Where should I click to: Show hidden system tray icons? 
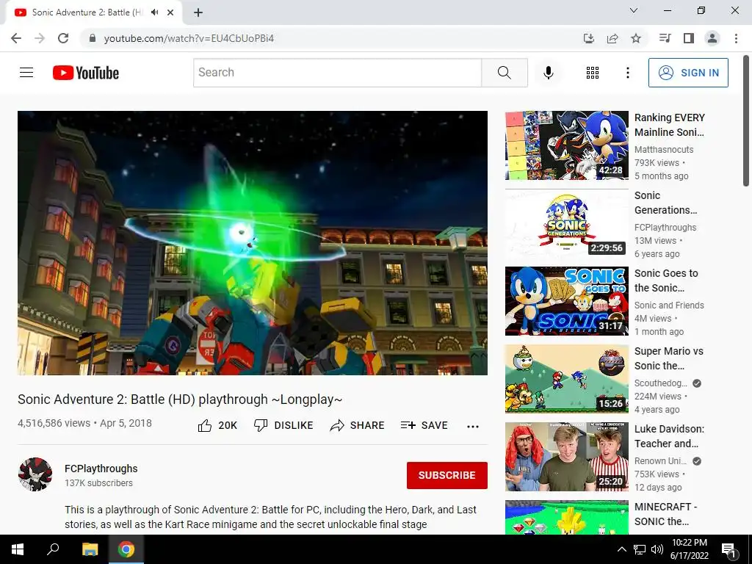pyautogui.click(x=621, y=549)
